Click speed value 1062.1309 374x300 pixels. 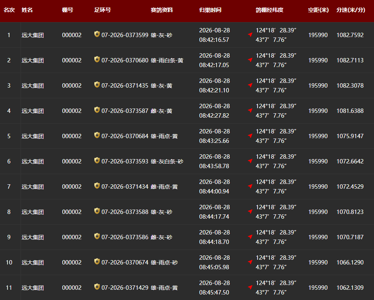pyautogui.click(x=350, y=288)
